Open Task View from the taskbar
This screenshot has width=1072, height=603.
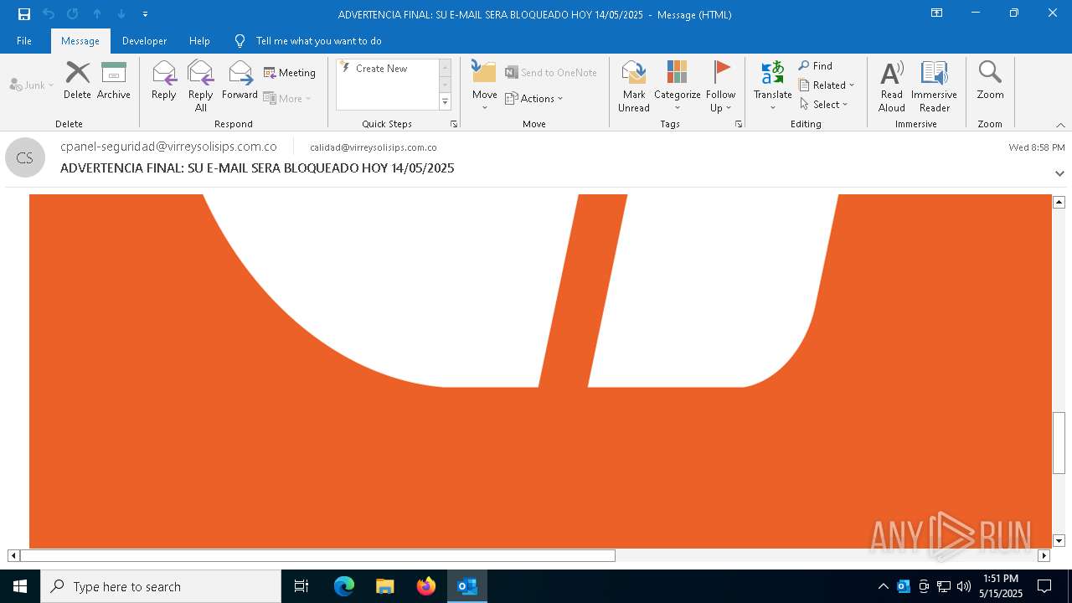click(x=301, y=586)
